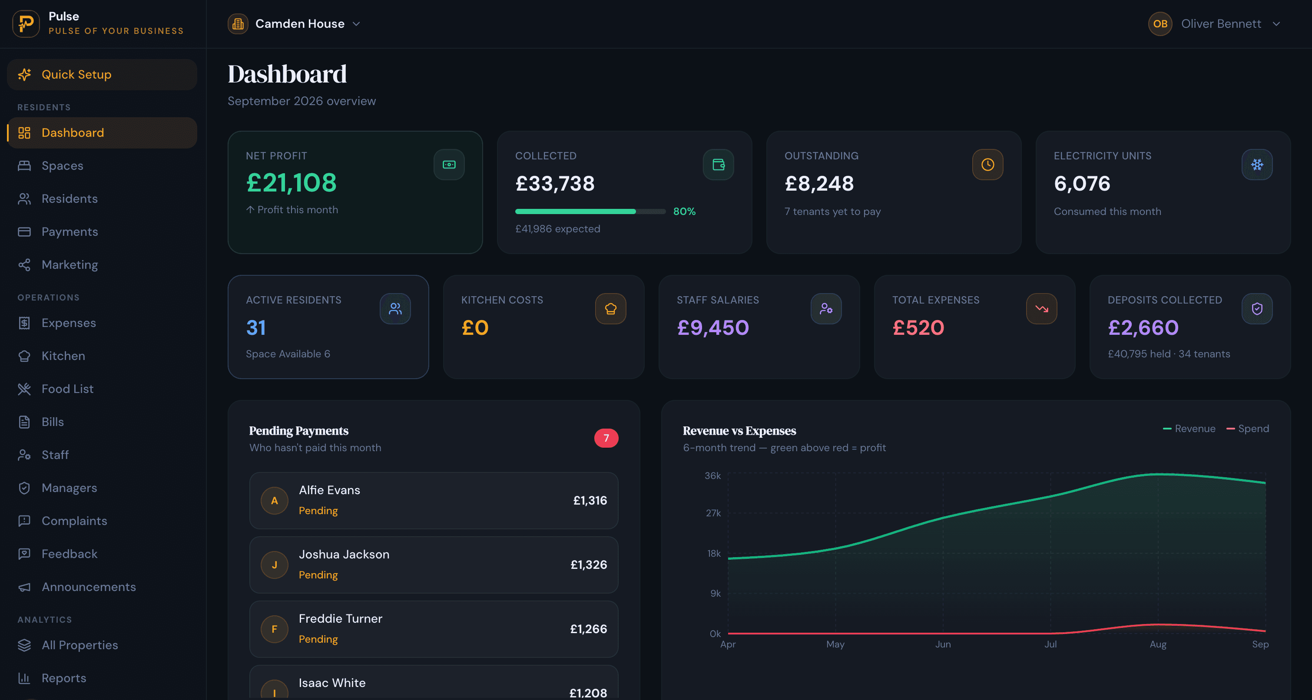Click the OB user avatar
Image resolution: width=1312 pixels, height=700 pixels.
pyautogui.click(x=1160, y=24)
